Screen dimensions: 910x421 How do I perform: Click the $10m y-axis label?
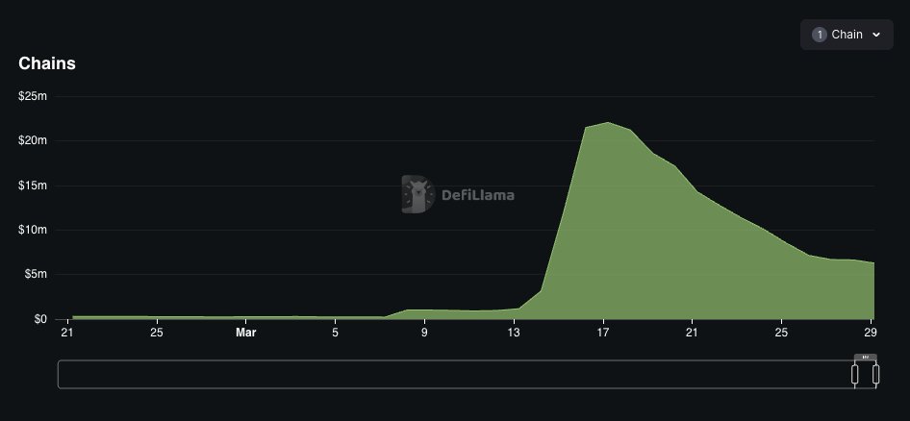point(33,231)
